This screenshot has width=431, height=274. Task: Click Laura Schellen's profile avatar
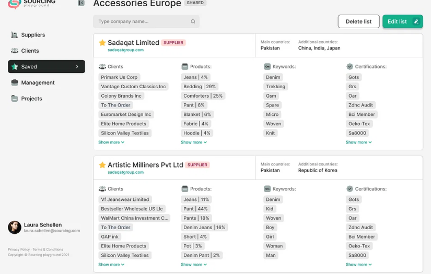[15, 228]
